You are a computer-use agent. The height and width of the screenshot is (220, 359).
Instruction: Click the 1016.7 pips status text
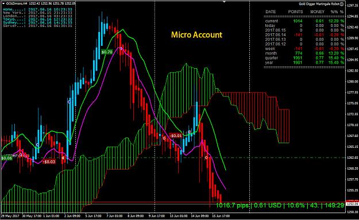tap(232, 205)
